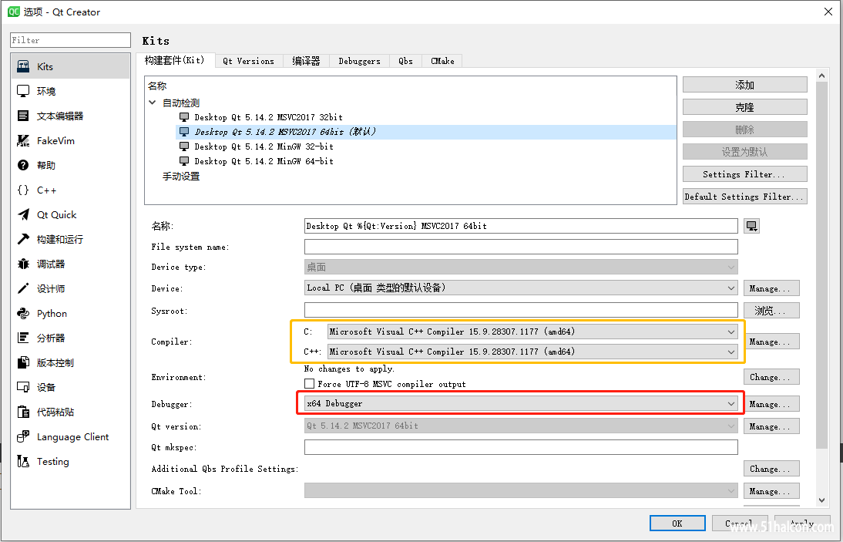
Task: Open Settings Filter... dialog
Action: point(744,174)
